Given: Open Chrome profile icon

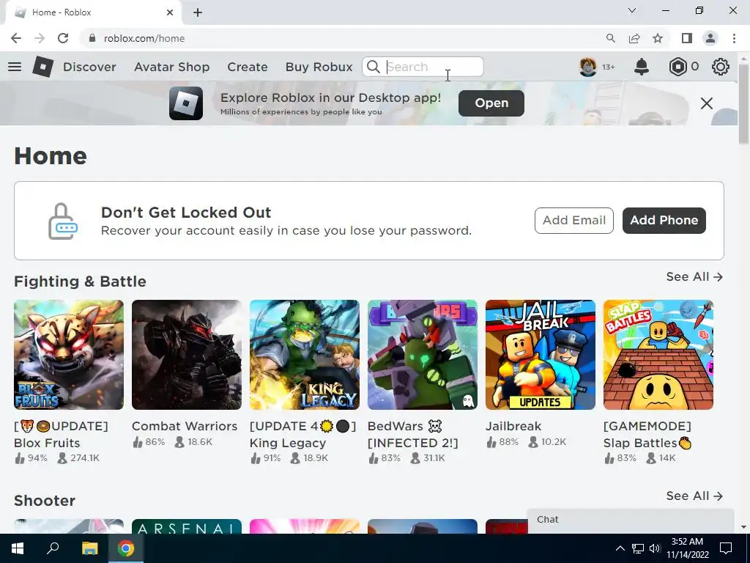Looking at the screenshot, I should click(x=710, y=38).
